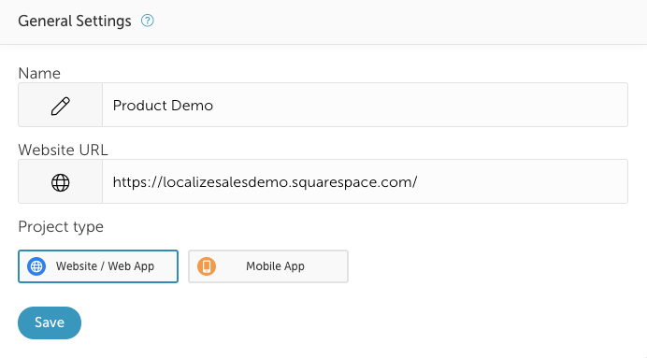Click the Website URL label
647x358 pixels.
tap(64, 150)
